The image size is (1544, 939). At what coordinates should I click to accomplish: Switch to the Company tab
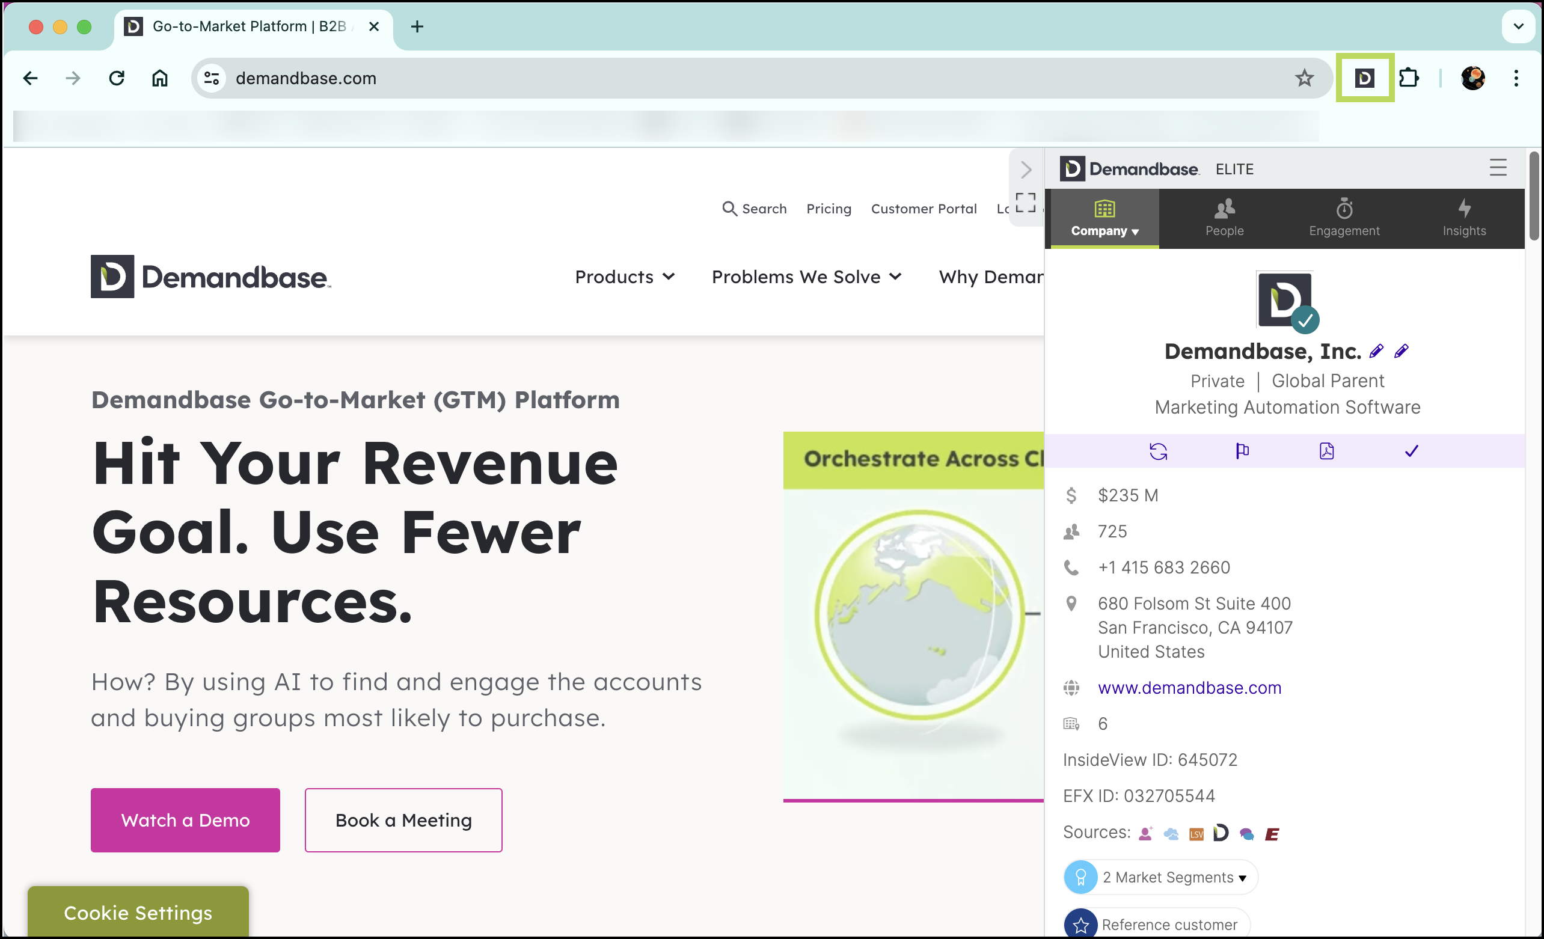1104,219
